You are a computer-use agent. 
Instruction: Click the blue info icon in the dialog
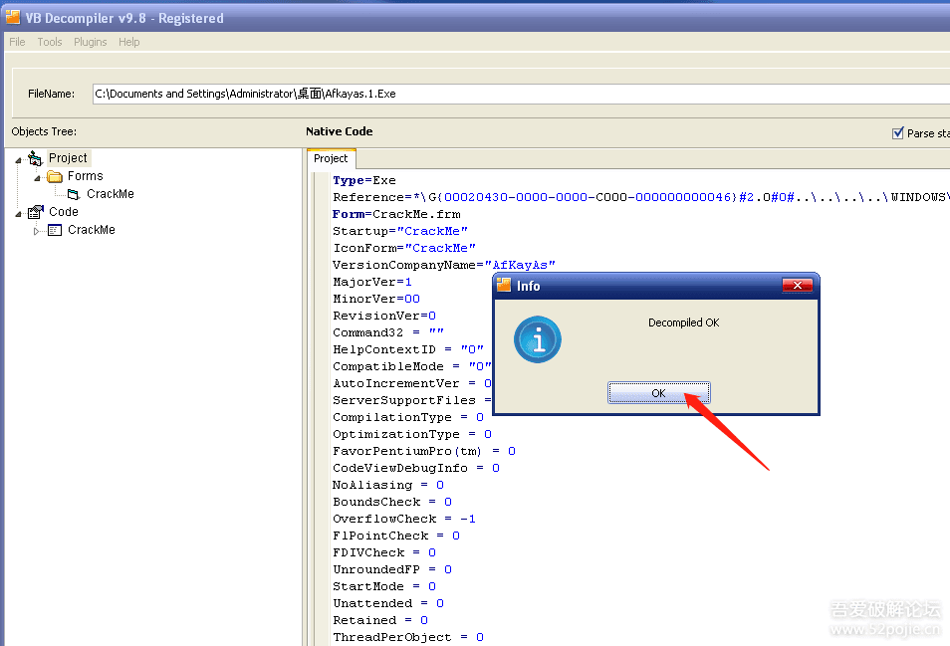[x=538, y=341]
